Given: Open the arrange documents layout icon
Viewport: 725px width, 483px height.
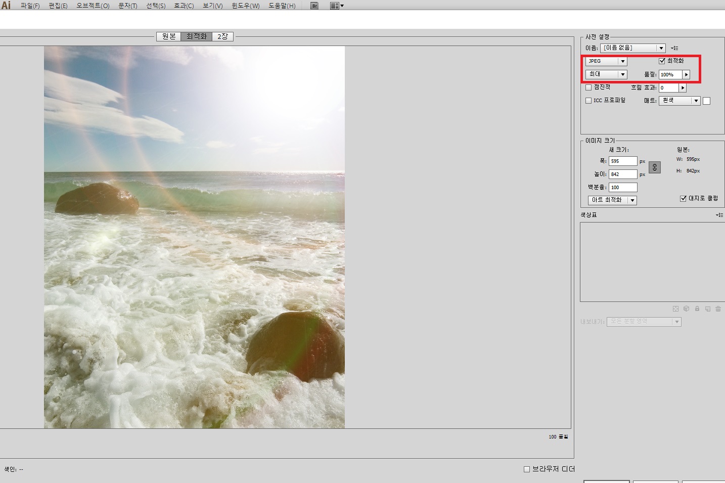Looking at the screenshot, I should coord(336,6).
